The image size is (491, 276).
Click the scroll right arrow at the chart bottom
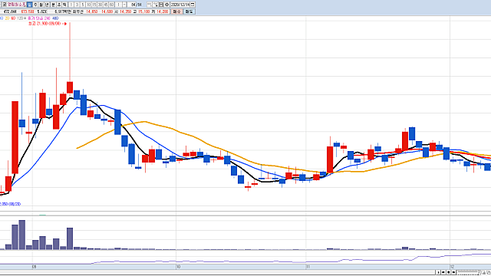point(438,272)
